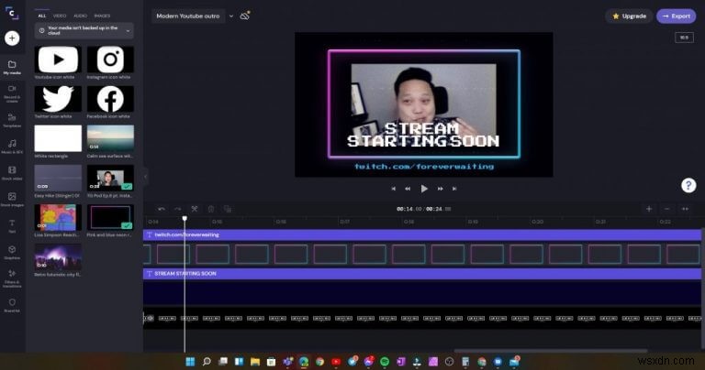
Task: Select Instagram icon white thumbnail
Action: (x=110, y=60)
